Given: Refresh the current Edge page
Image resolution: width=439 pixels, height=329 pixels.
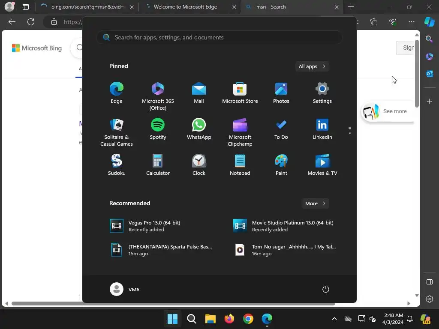Looking at the screenshot, I should (31, 21).
